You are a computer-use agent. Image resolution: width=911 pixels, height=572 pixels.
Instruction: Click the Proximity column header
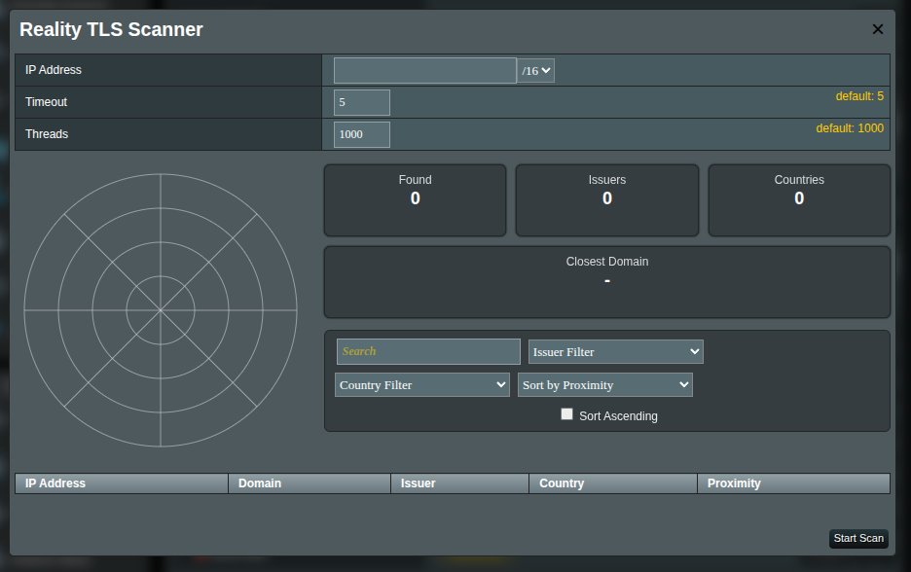coord(793,483)
